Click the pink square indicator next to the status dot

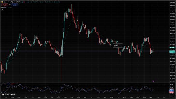pyautogui.click(x=24, y=2)
